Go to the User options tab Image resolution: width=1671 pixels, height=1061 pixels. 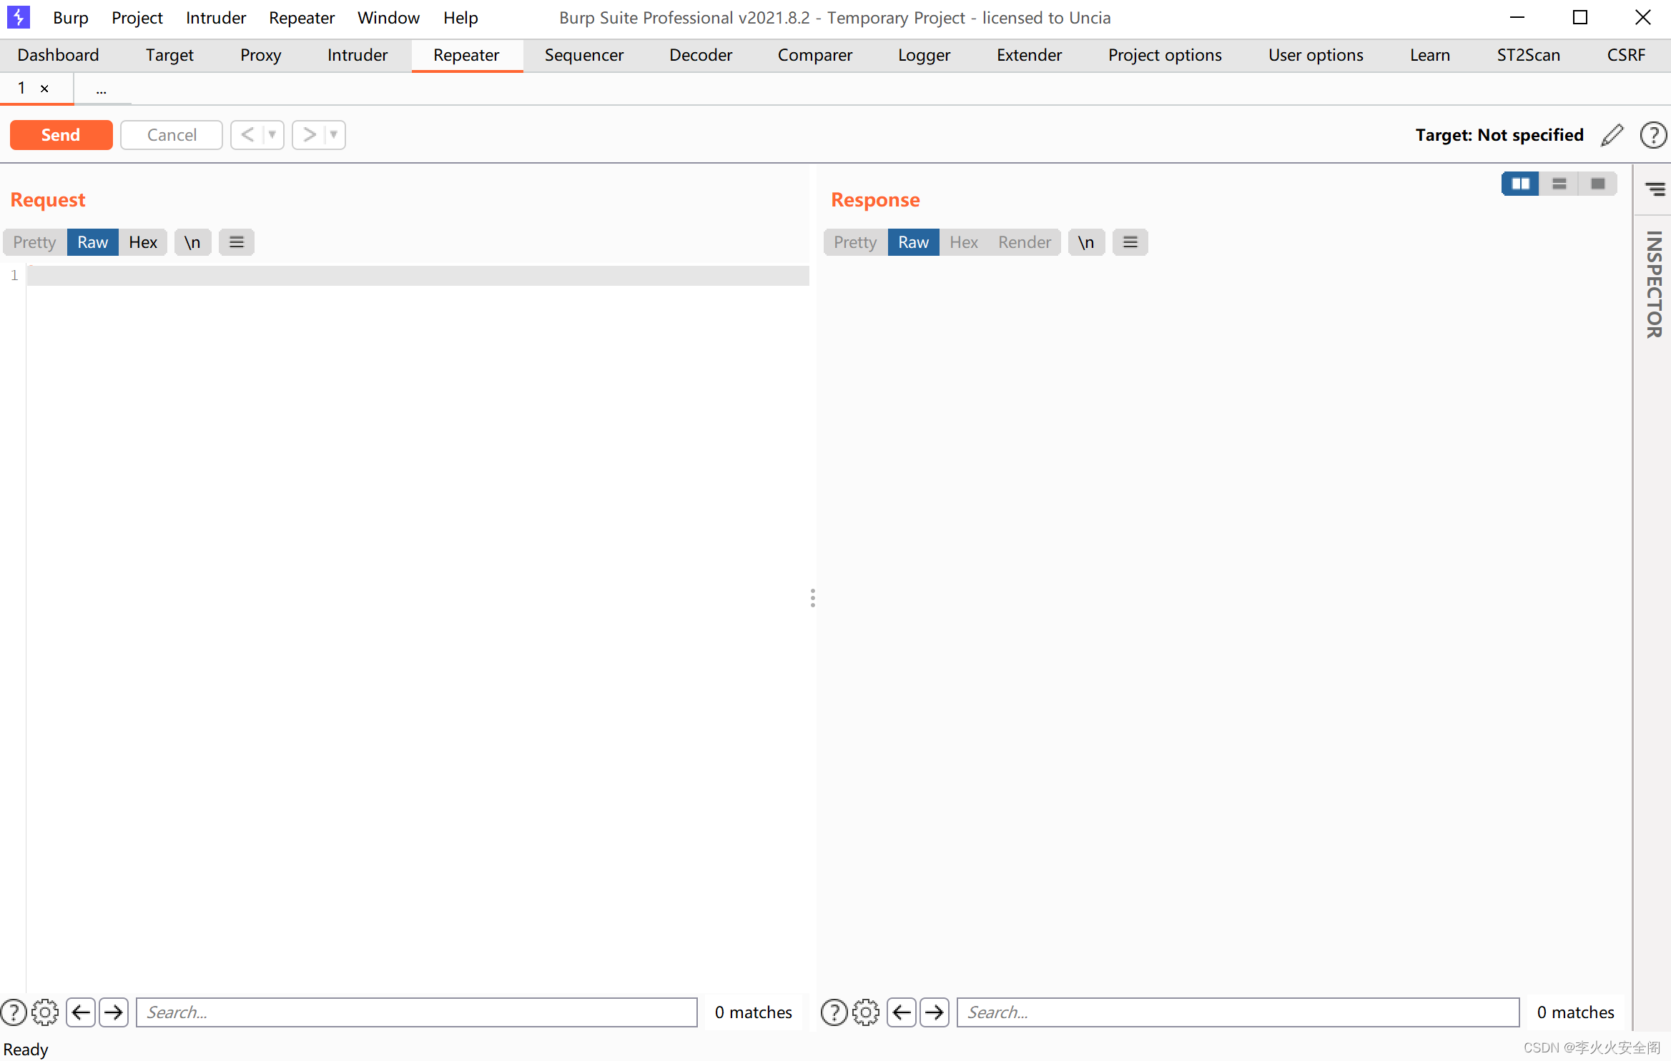coord(1316,55)
